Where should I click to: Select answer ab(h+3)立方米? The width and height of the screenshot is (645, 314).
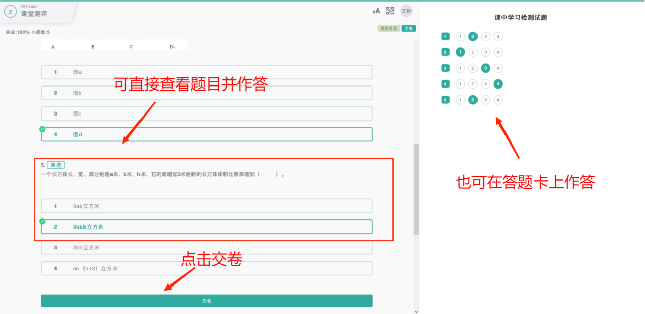(x=206, y=268)
